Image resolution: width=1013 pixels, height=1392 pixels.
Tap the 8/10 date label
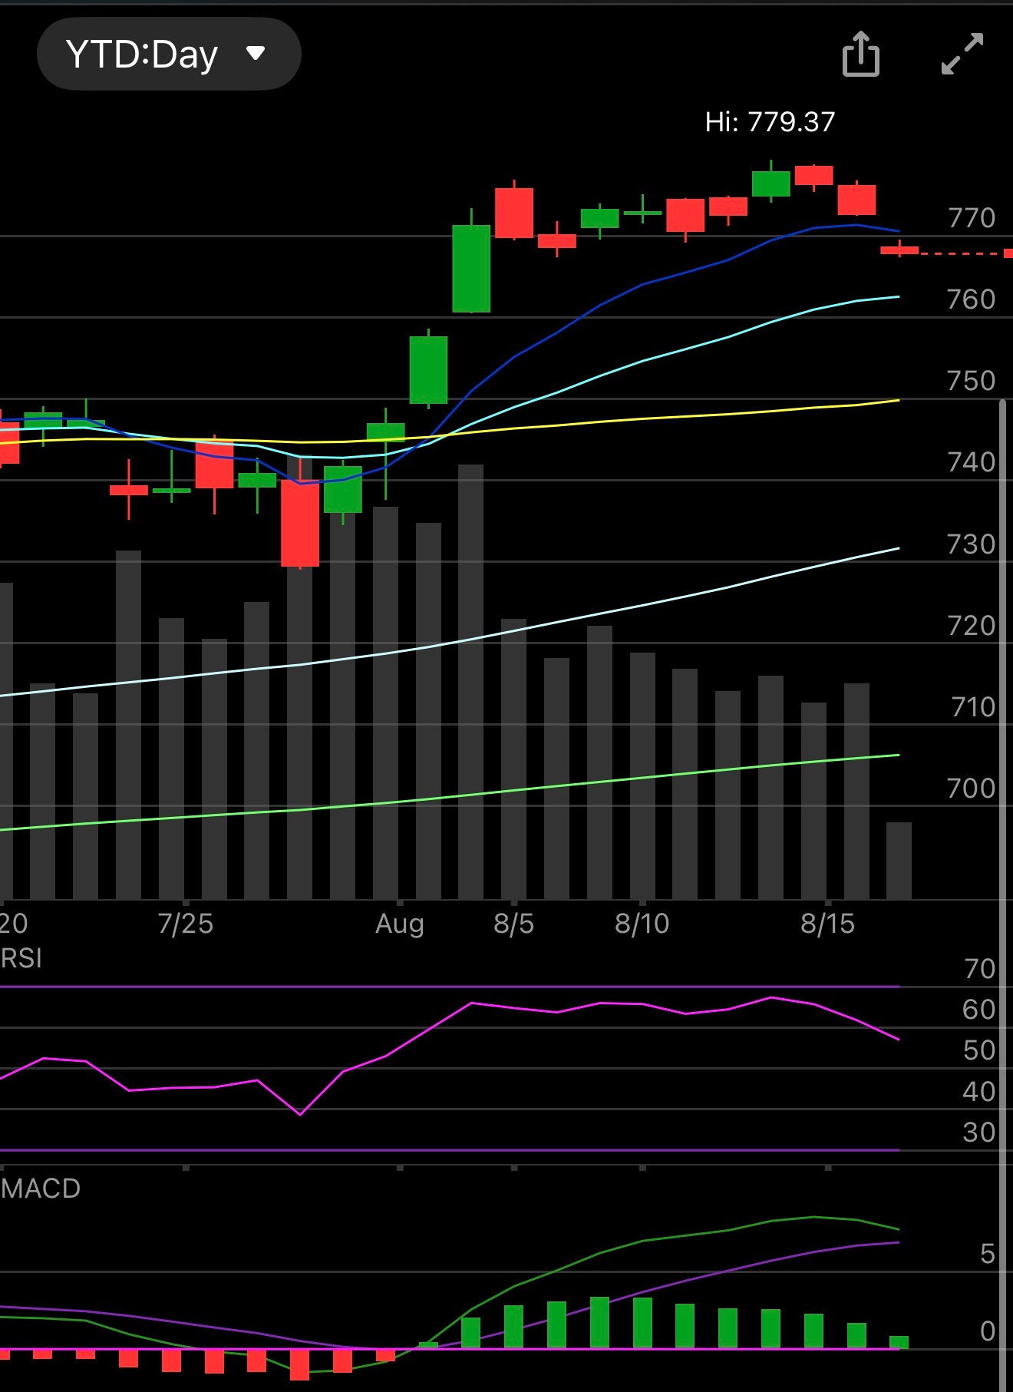point(642,924)
